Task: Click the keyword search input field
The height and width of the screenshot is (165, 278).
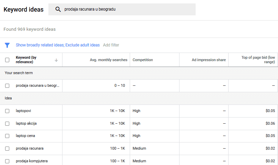Action: click(122, 9)
